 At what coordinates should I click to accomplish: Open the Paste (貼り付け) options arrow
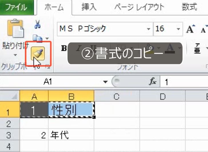[x=15, y=55]
